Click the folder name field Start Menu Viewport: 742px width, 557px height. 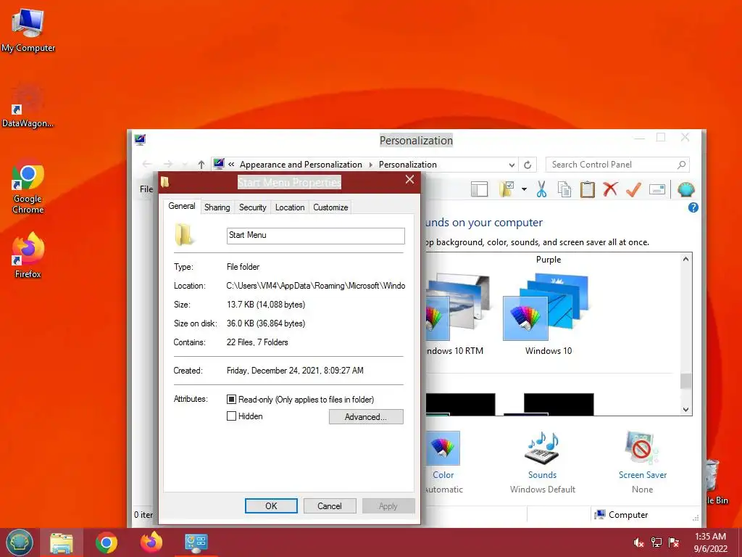tap(316, 236)
